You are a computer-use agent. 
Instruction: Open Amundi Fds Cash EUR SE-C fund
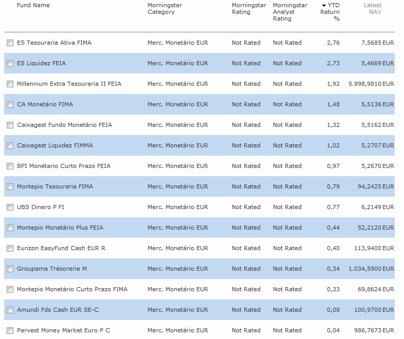[58, 310]
